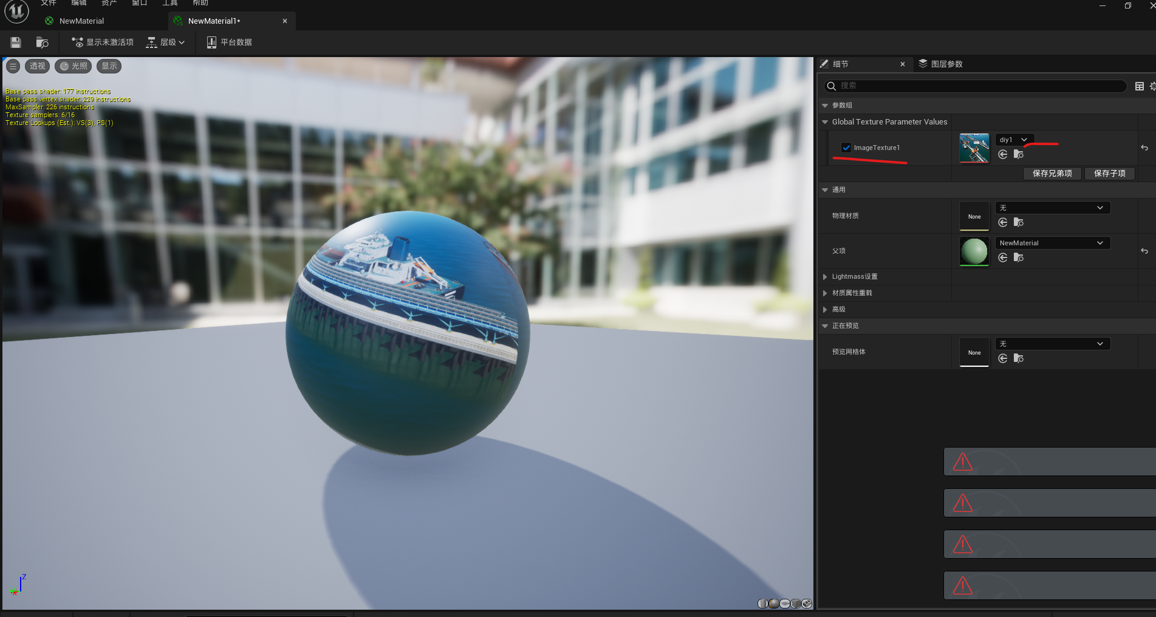Browse to diy1 texture in Content Browser
Screen dimensions: 1156x617
click(1019, 155)
